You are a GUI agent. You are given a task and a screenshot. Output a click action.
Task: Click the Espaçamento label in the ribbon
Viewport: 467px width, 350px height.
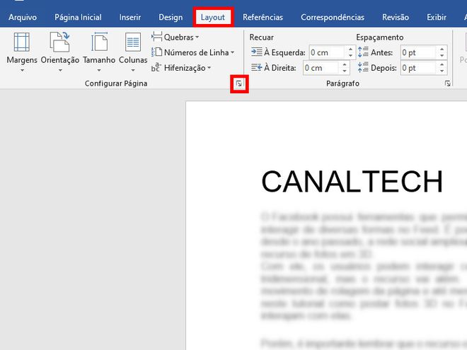[x=380, y=37]
